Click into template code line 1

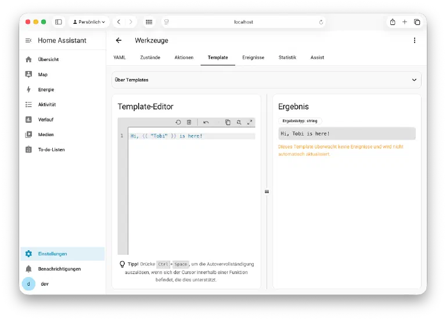(192, 136)
